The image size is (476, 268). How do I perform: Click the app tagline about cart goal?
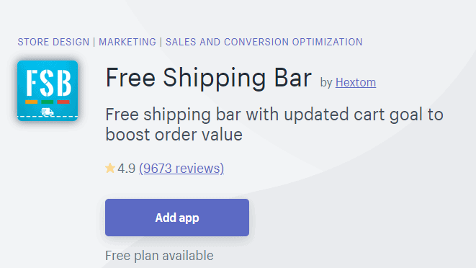coord(274,125)
